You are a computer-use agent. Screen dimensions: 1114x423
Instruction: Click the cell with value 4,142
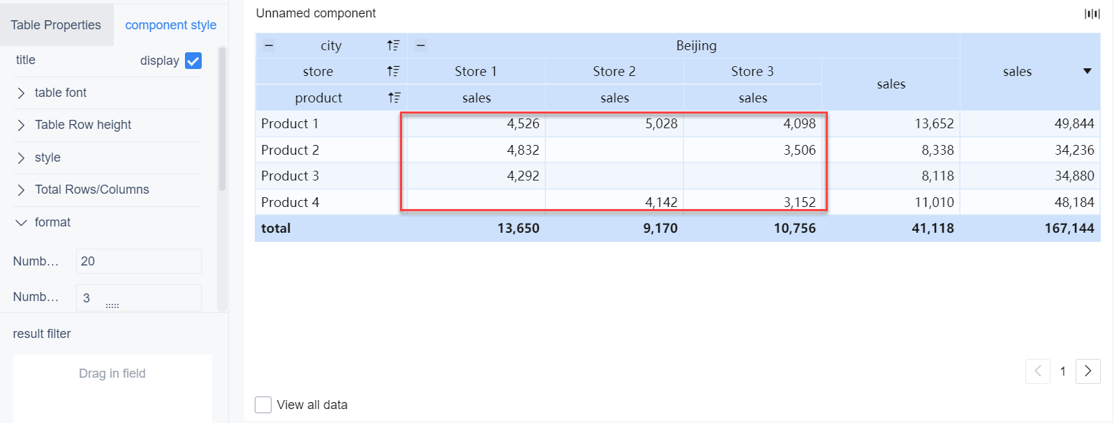pyautogui.click(x=614, y=202)
